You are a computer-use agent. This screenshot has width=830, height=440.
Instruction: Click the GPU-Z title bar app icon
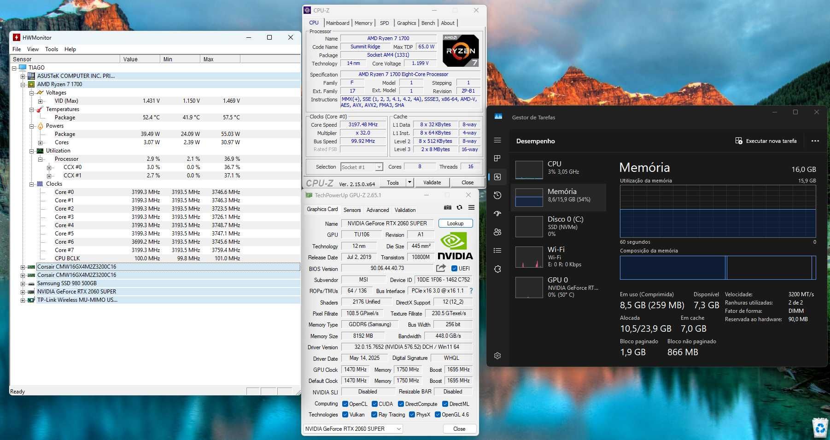pyautogui.click(x=309, y=195)
